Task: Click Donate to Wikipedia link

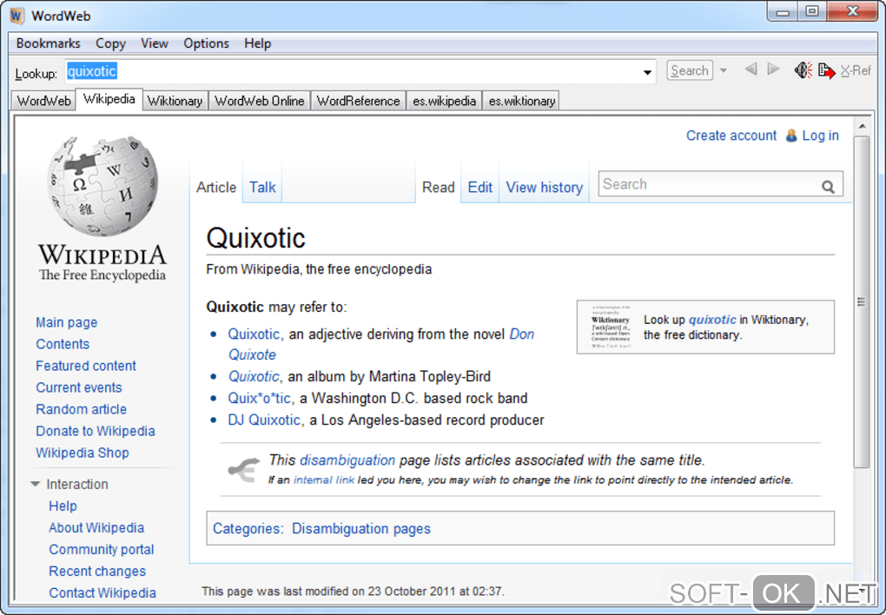Action: click(96, 431)
